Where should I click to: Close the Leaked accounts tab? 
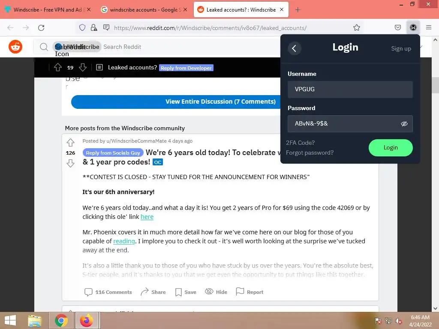coord(282,9)
